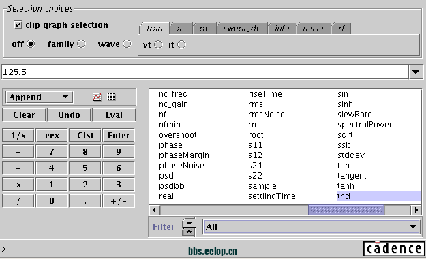The image size is (426, 259).
Task: Switch to the info tab
Action: coord(282,28)
